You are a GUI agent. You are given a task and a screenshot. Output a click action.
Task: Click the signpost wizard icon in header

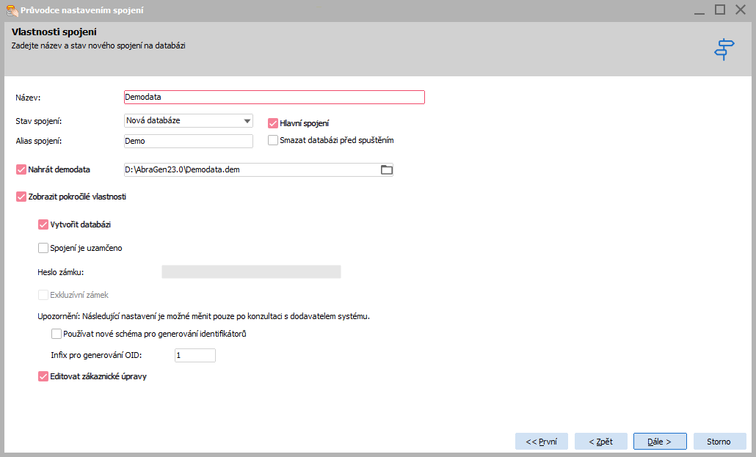click(x=724, y=49)
